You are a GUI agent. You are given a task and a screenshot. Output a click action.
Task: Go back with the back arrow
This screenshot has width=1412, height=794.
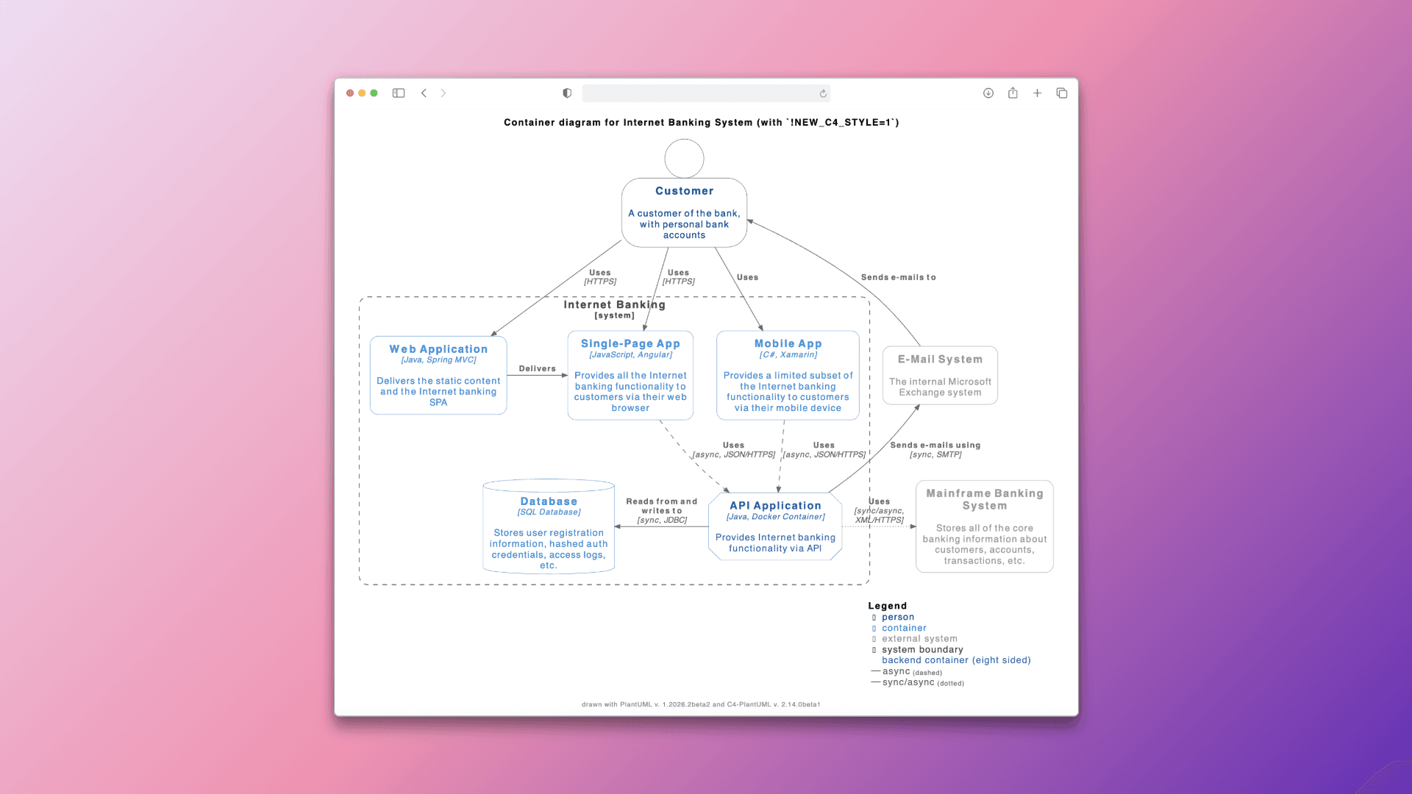424,93
